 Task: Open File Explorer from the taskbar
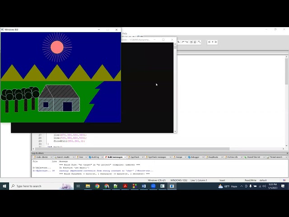coord(88,186)
